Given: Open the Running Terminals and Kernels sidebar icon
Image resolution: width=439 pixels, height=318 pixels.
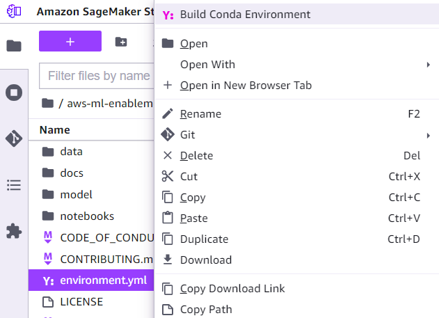Looking at the screenshot, I should (14, 93).
